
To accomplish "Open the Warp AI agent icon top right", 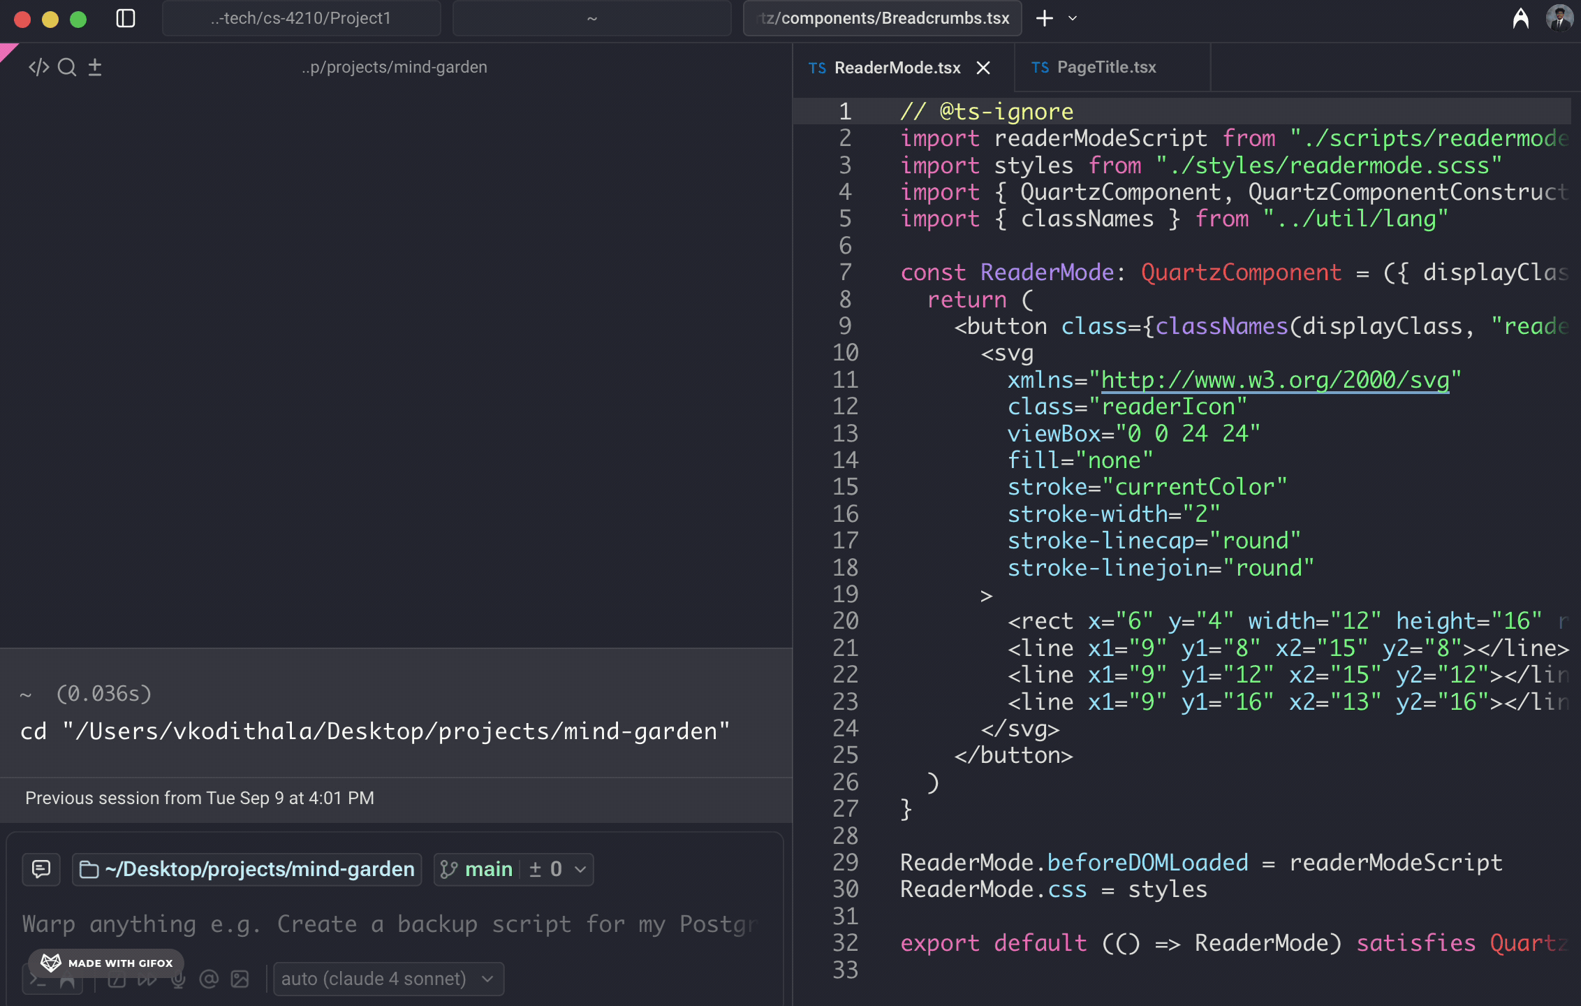I will coord(1520,18).
